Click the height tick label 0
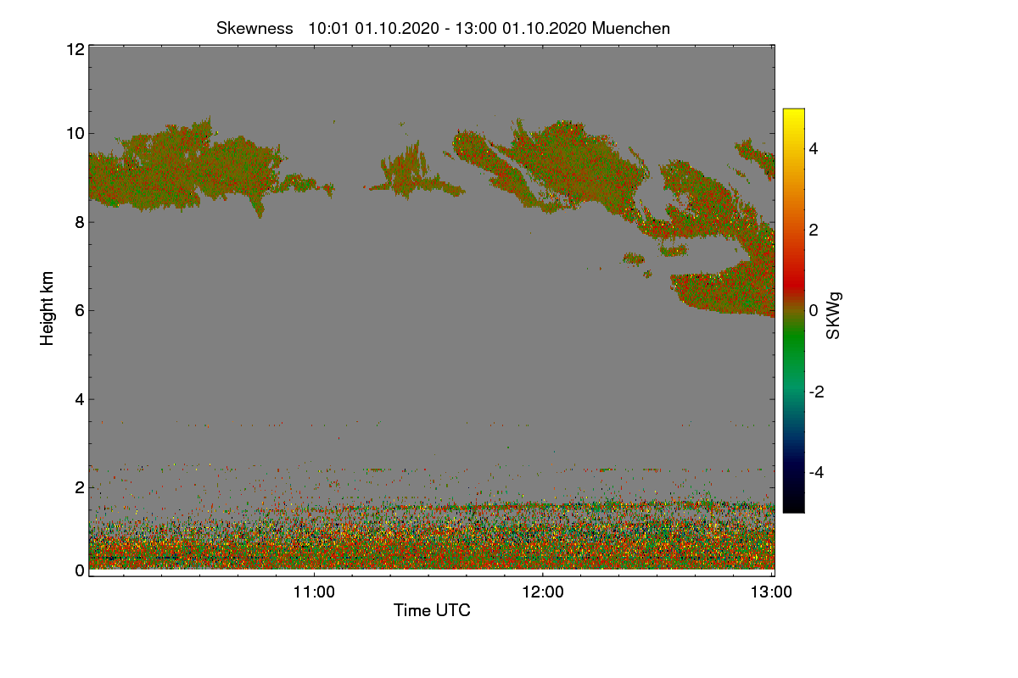Image resolution: width=1018 pixels, height=678 pixels. coord(78,570)
